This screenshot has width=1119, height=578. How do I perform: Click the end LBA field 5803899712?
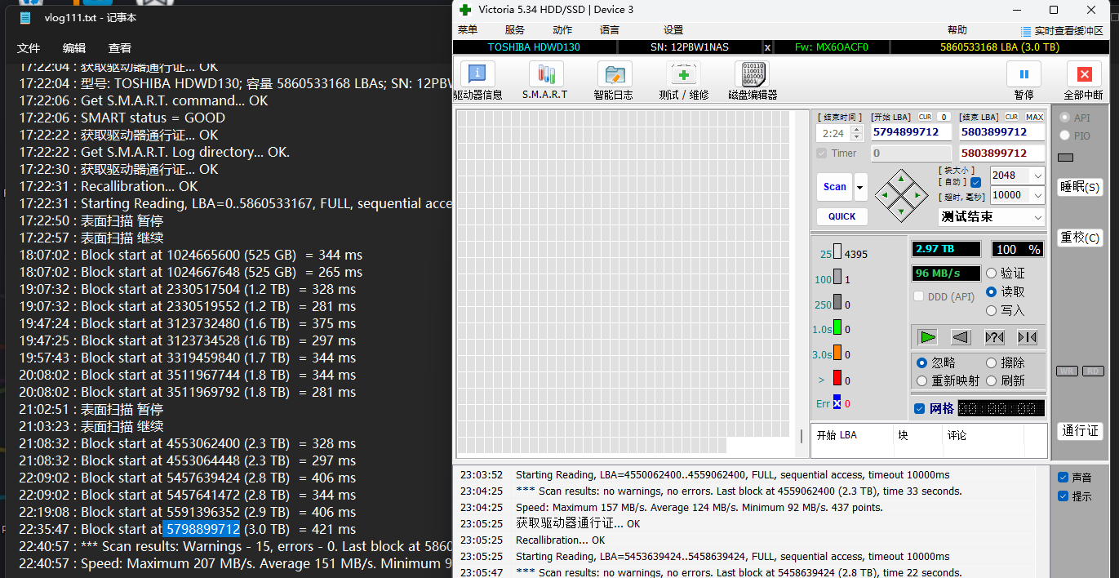point(1001,131)
